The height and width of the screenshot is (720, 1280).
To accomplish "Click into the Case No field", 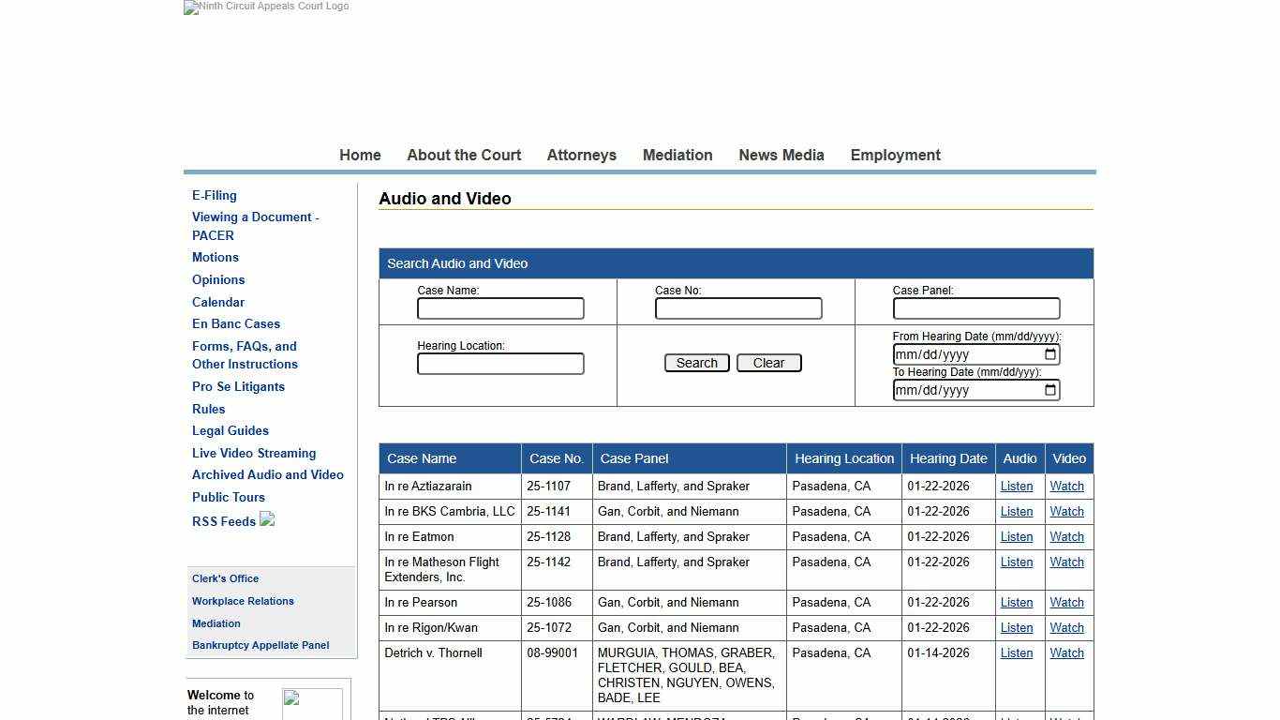I will point(738,308).
